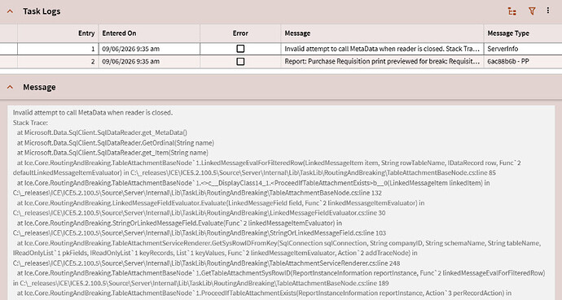Click the 'TableAttachmentBaseNode.cs:line 132' path line
Image resolution: width=562 pixels, height=300 pixels.
pos(197,193)
